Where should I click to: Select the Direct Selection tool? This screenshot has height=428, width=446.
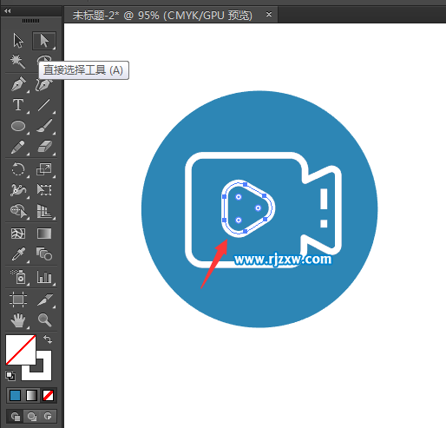[x=44, y=41]
